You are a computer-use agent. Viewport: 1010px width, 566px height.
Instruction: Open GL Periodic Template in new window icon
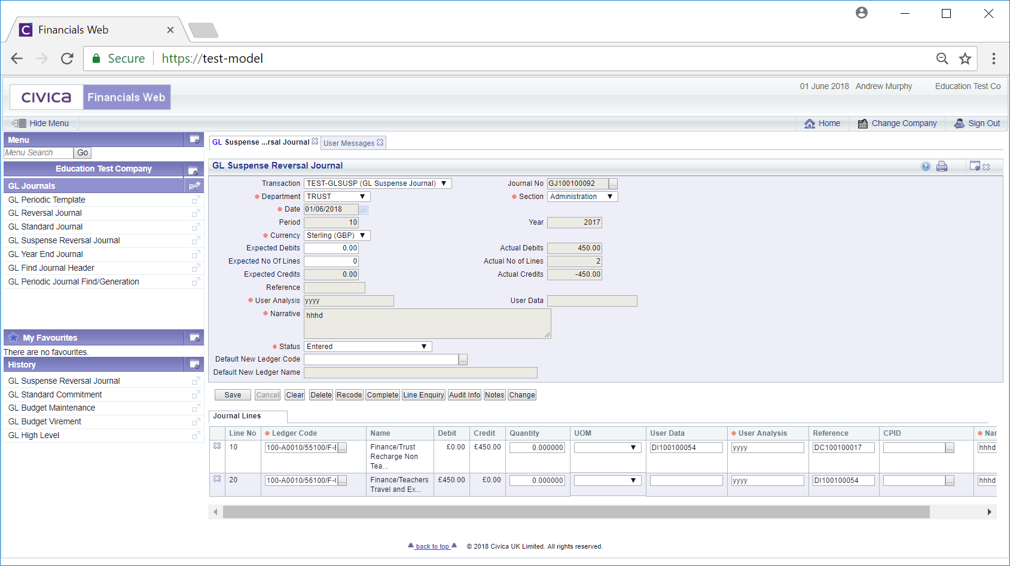[x=196, y=200]
